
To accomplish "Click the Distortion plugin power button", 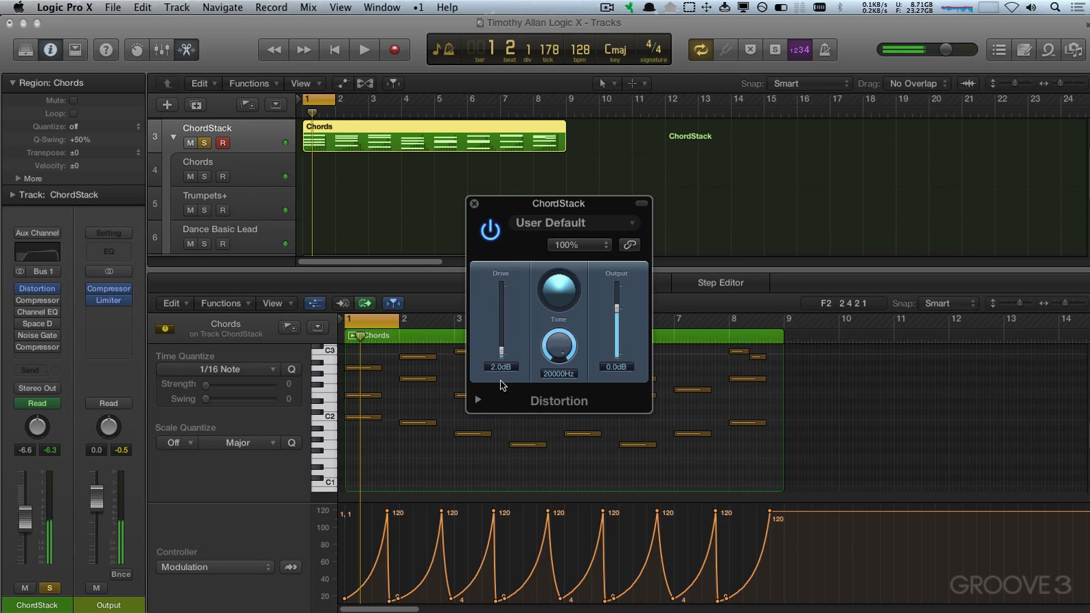I will (x=490, y=230).
